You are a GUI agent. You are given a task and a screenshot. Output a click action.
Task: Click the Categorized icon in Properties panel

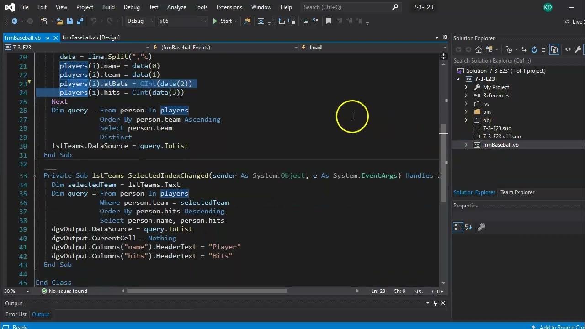(458, 227)
